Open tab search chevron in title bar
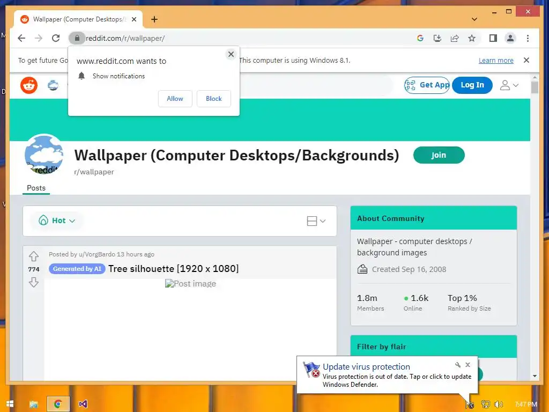The height and width of the screenshot is (412, 549). pos(474,19)
